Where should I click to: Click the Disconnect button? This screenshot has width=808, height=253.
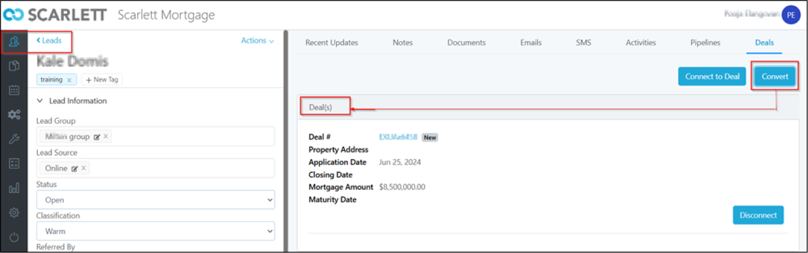click(758, 215)
